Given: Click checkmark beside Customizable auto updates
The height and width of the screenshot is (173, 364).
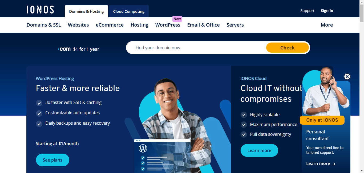Looking at the screenshot, I should pos(39,113).
